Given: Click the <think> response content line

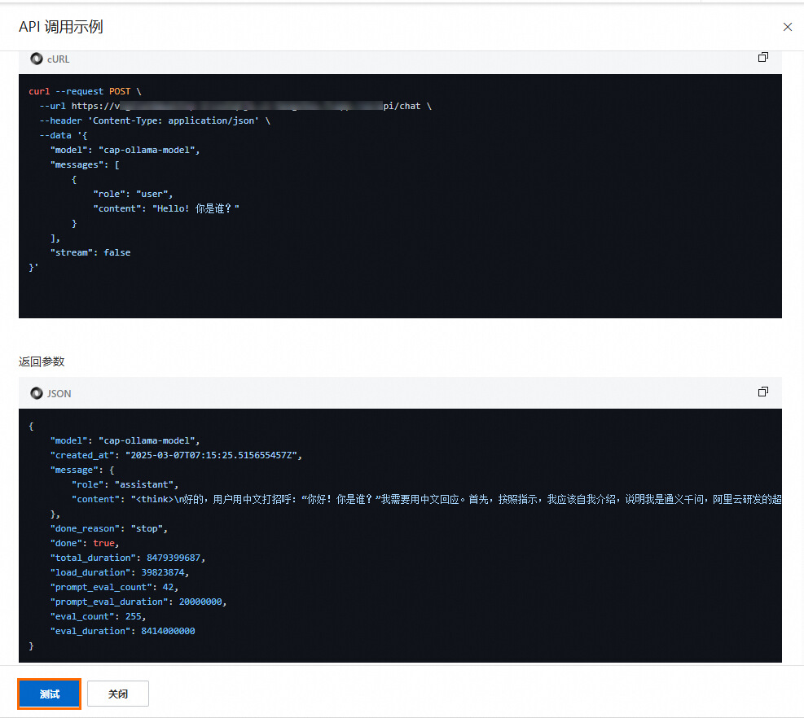Looking at the screenshot, I should pyautogui.click(x=424, y=499).
